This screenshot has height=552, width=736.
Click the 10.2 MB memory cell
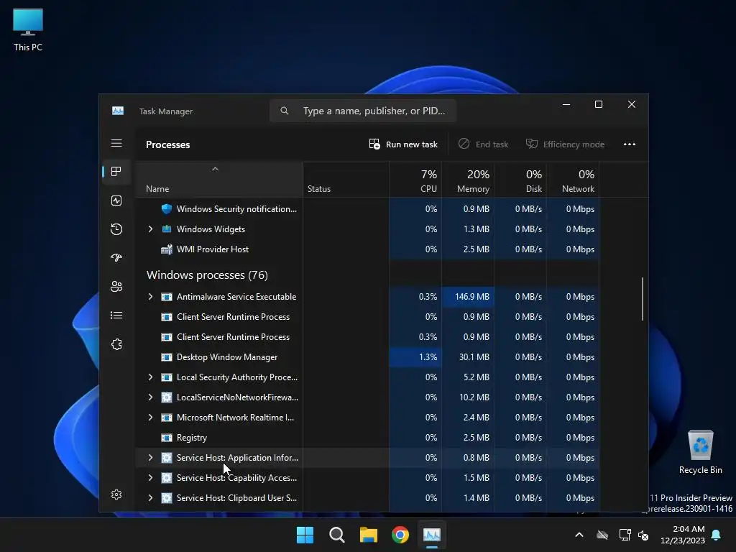tap(468, 397)
